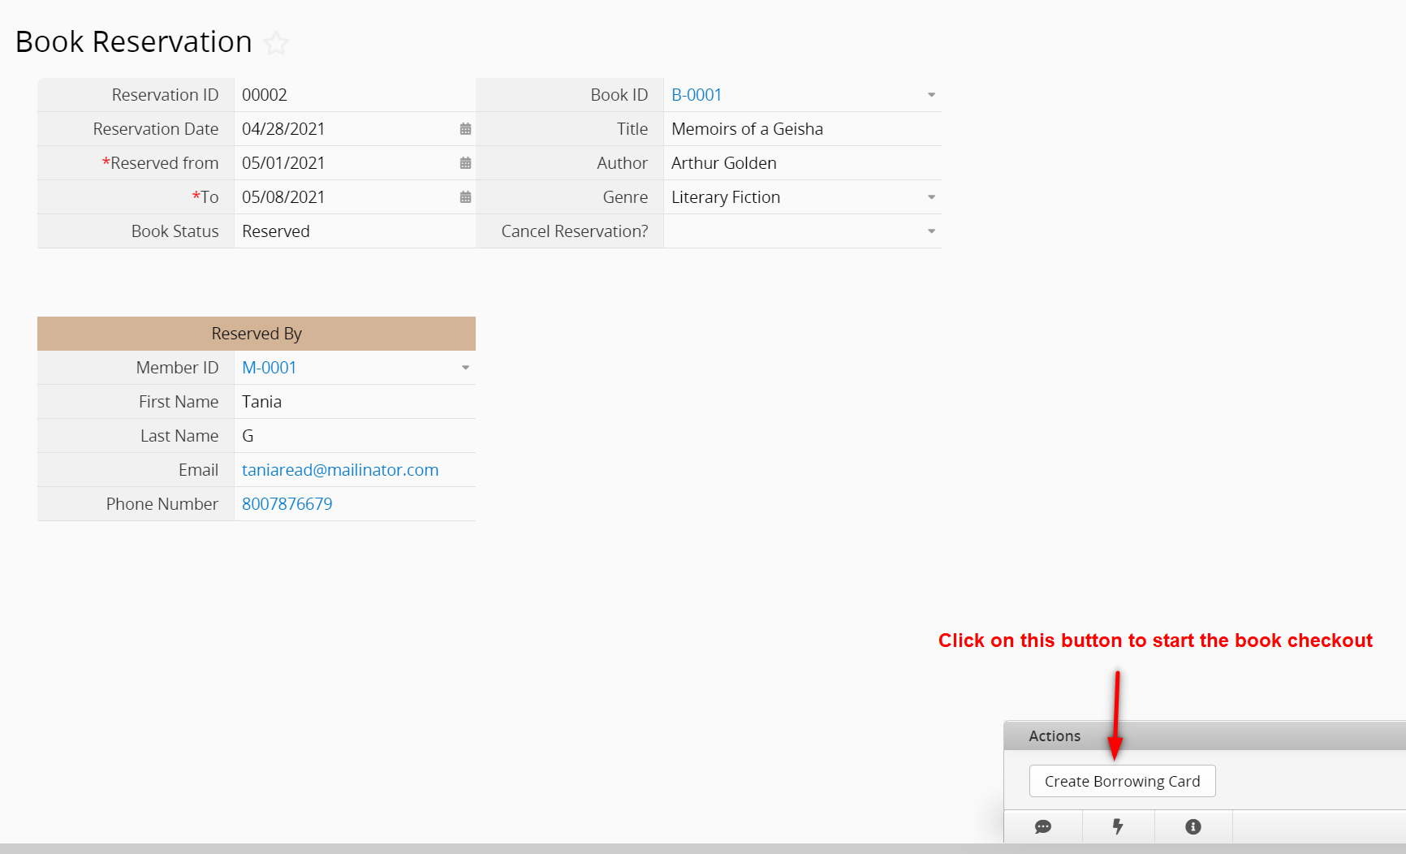Screen dimensions: 1406x854
Task: Click phone number 8007876679 link
Action: (x=287, y=504)
